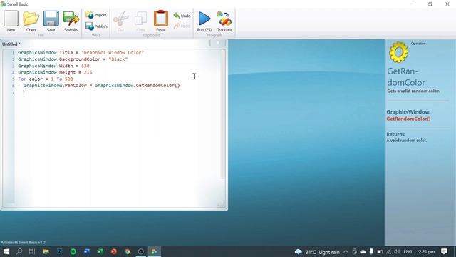Viewport: 456px width, 257px height.
Task: Click the Microsoft Small Basic v1.2 label
Action: (x=24, y=243)
